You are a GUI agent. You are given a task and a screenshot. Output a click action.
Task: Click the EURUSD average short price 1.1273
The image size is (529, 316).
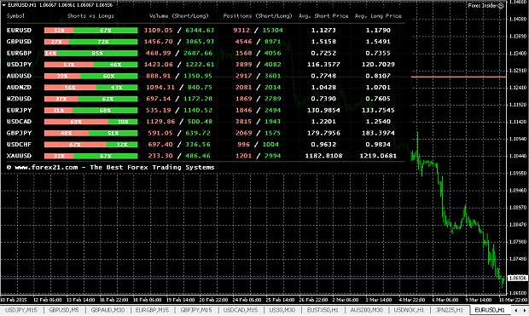tap(323, 31)
